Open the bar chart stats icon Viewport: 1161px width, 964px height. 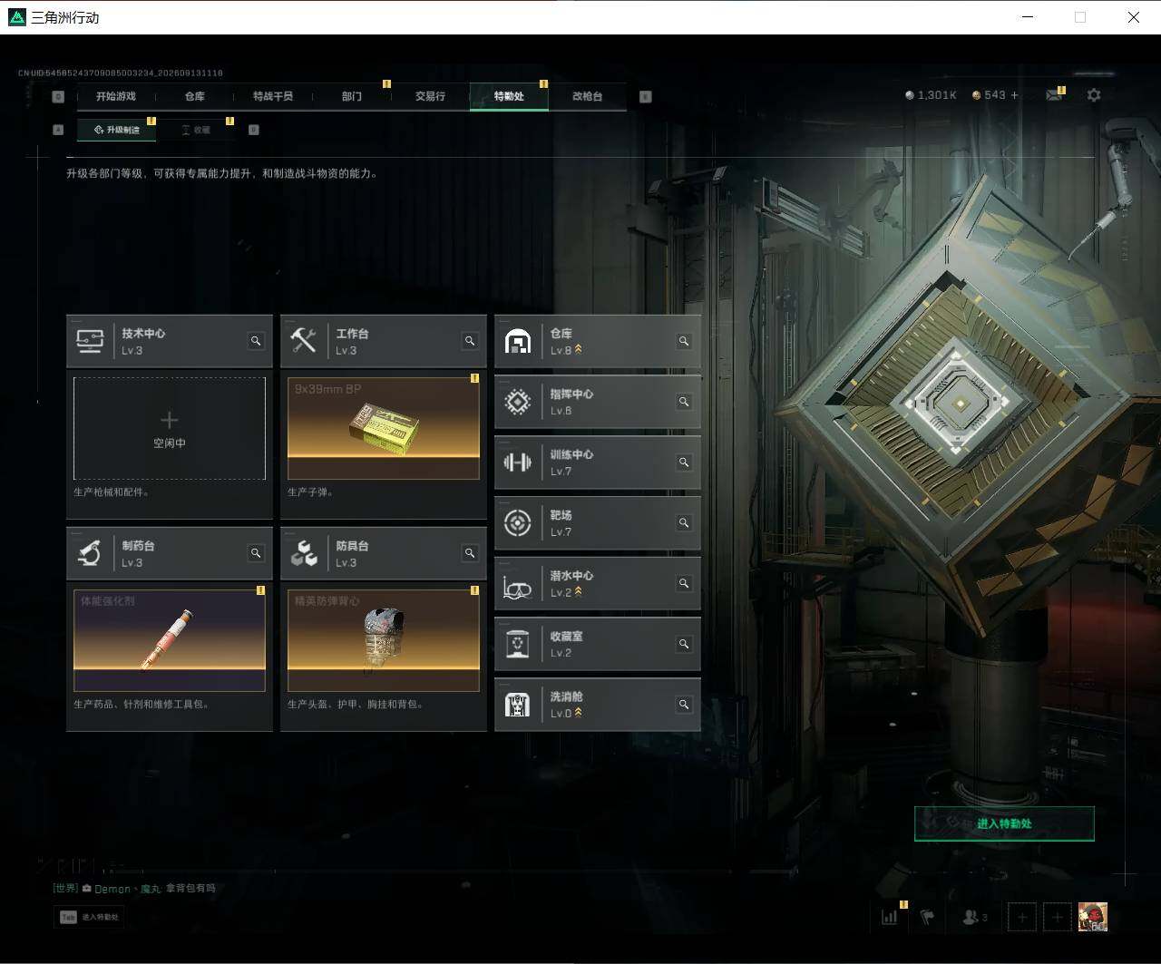point(890,917)
